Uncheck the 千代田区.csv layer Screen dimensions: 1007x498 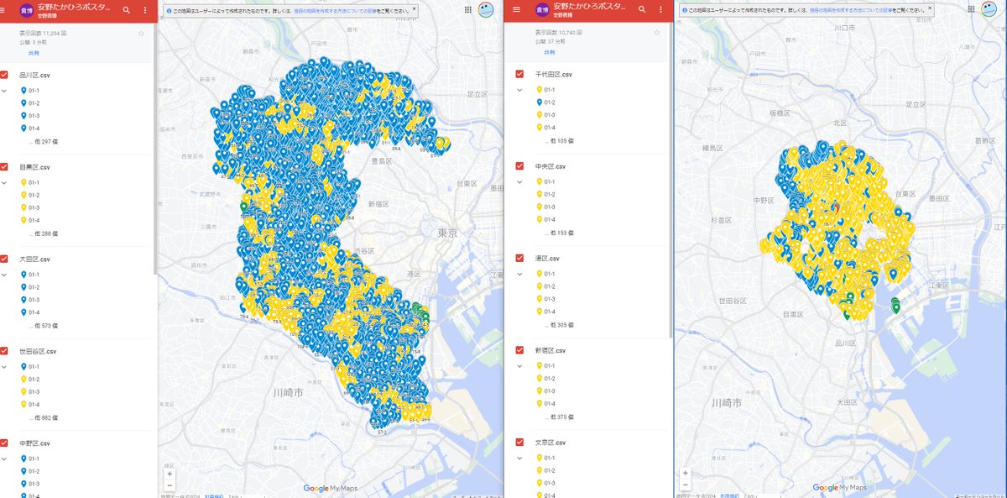click(520, 74)
